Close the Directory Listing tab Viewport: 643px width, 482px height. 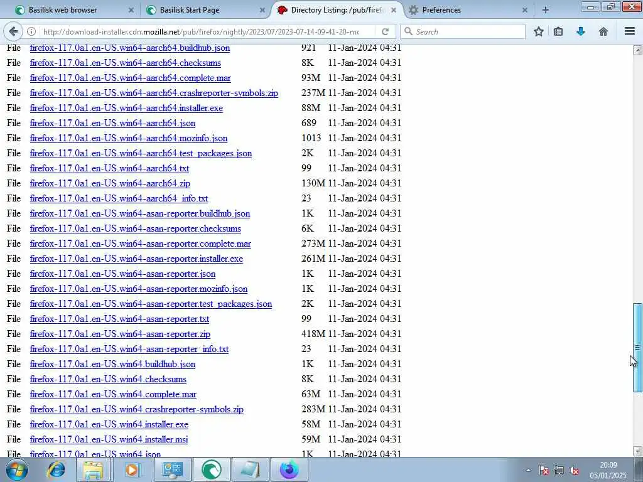pyautogui.click(x=394, y=10)
